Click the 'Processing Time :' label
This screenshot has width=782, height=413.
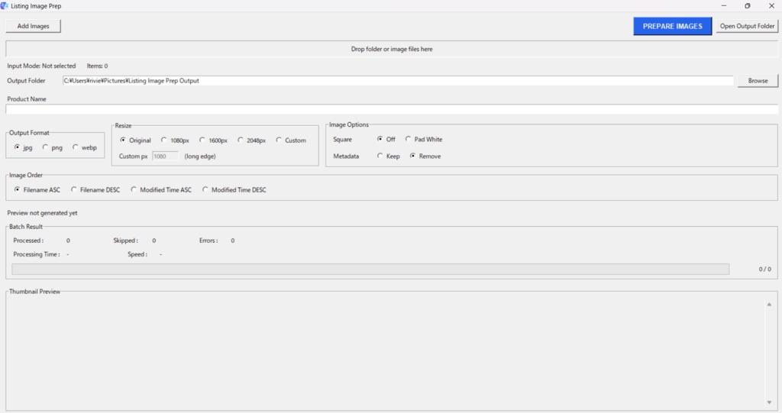[37, 254]
